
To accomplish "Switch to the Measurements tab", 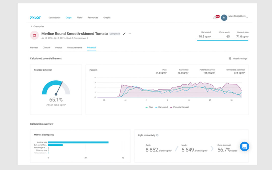I will tap(75, 48).
